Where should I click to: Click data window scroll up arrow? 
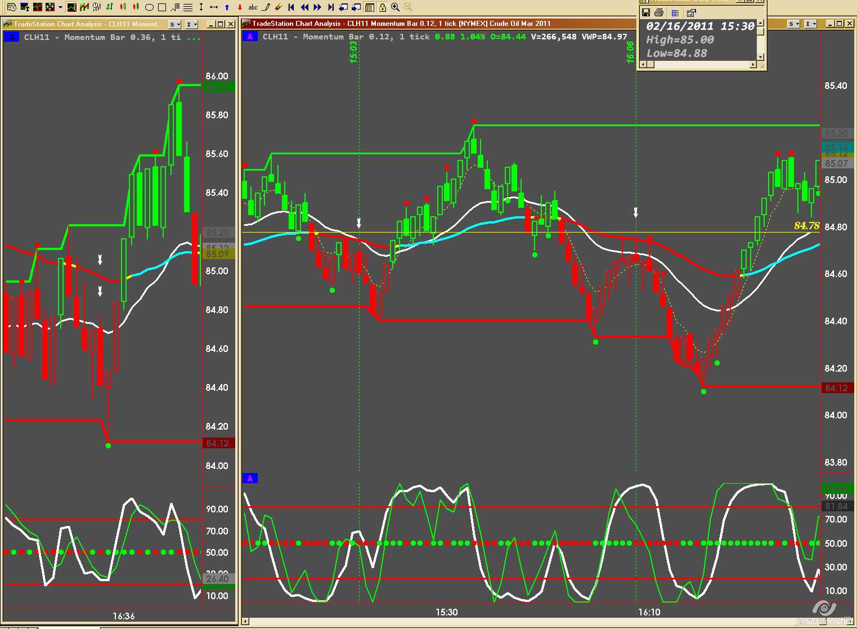[x=761, y=23]
